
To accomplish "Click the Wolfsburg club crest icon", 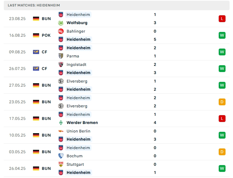I will (x=61, y=23).
